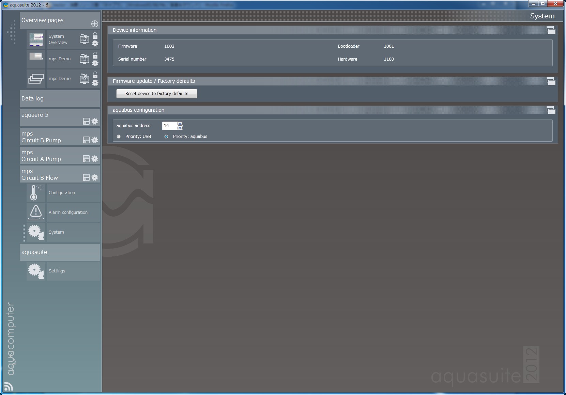Click the Serial number value 3475
Image resolution: width=566 pixels, height=395 pixels.
(x=169, y=59)
